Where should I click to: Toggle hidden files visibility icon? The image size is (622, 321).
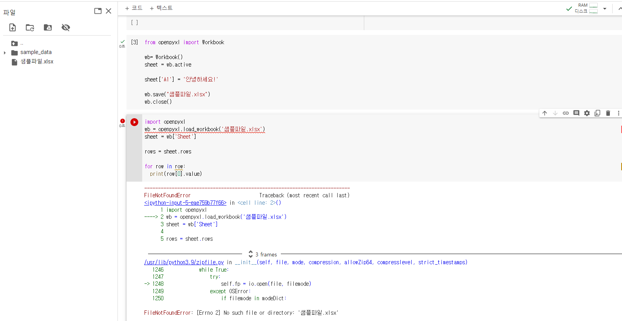click(x=66, y=27)
